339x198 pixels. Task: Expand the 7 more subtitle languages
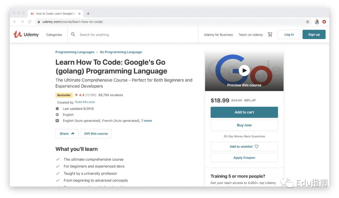coord(147,121)
